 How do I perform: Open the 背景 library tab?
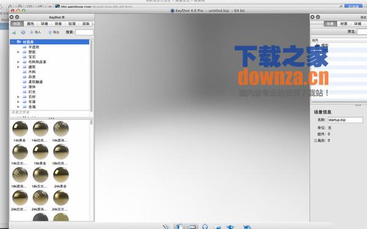[58, 24]
